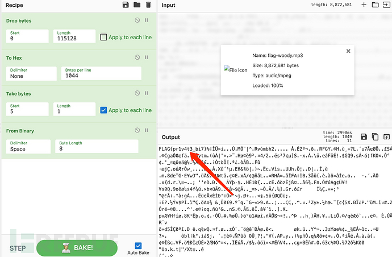Uncheck Apply to each line in Take bytes
Viewport: 392px width, 257px height.
(103, 110)
